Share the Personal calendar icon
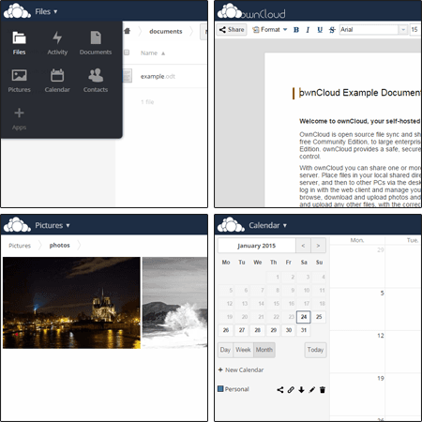The height and width of the screenshot is (422, 422). coord(280,389)
